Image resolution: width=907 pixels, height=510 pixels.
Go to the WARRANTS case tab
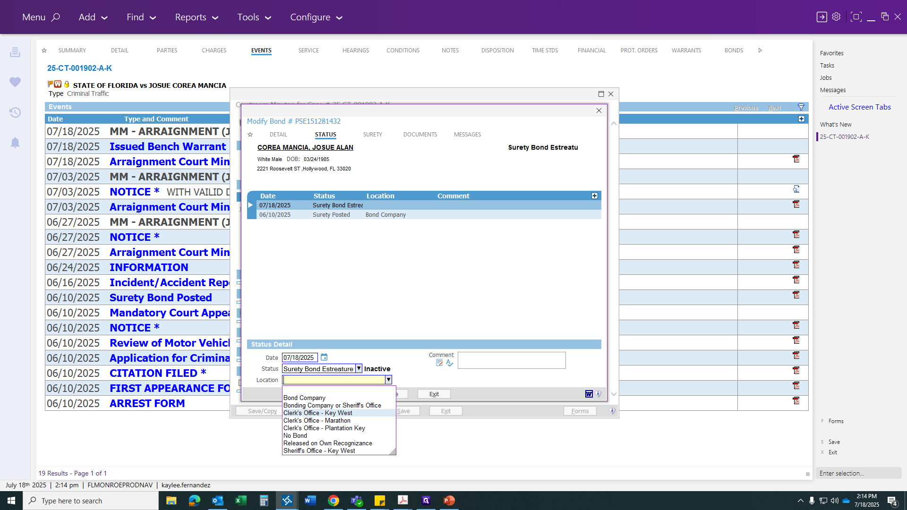coord(686,51)
